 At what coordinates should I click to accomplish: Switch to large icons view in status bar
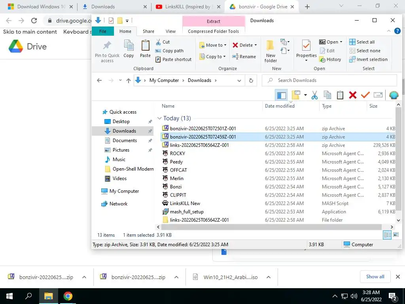[396, 235]
